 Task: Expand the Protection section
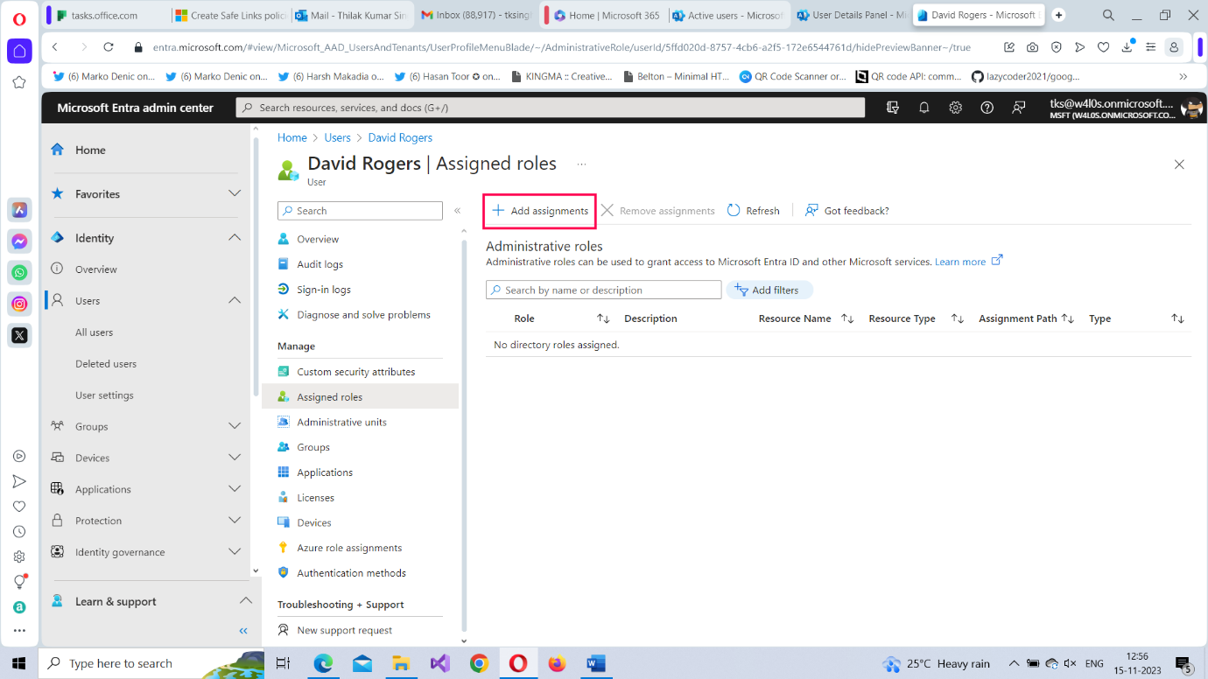coord(235,520)
